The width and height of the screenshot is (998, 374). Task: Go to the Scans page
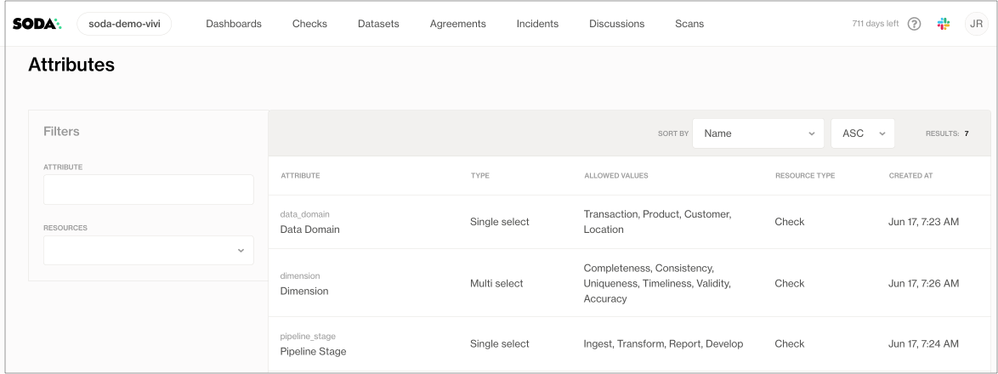[689, 24]
